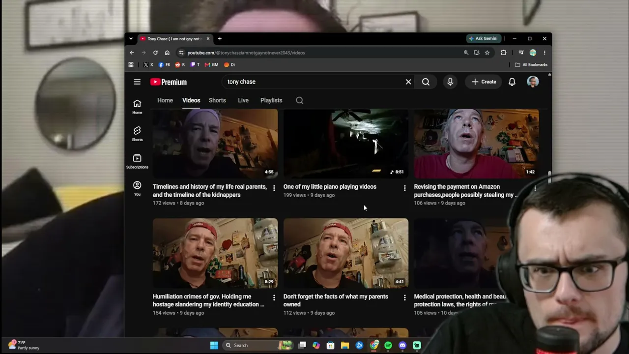
Task: Click the Ask Gemini button
Action: coord(484,38)
